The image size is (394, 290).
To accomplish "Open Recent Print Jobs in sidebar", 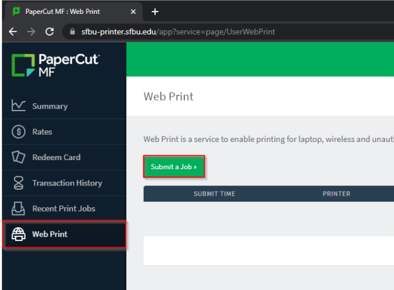I will [64, 208].
